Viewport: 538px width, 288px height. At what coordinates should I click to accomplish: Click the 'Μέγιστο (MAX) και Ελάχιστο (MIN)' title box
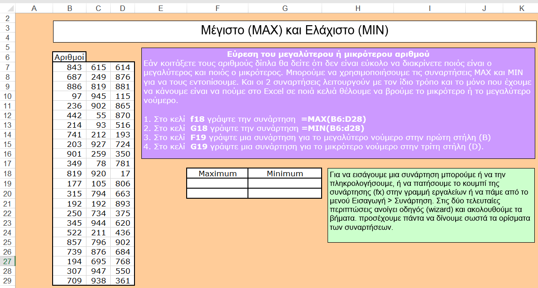click(x=294, y=31)
